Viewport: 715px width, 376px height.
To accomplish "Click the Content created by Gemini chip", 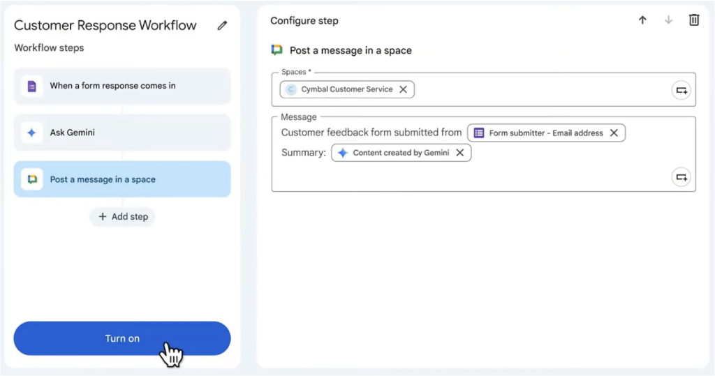I will [395, 153].
